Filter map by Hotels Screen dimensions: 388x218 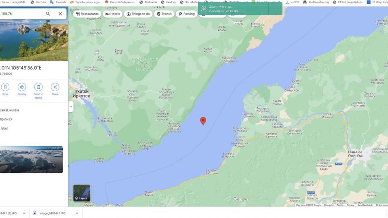[112, 14]
